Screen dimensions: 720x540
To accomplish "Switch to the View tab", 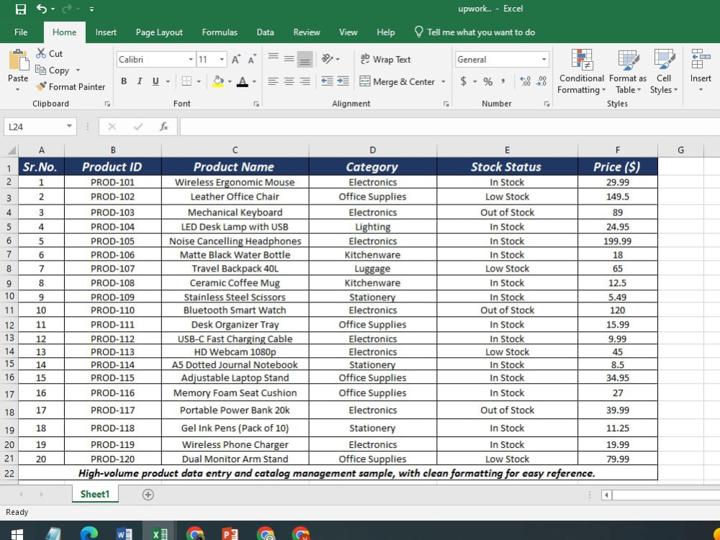I will (348, 32).
